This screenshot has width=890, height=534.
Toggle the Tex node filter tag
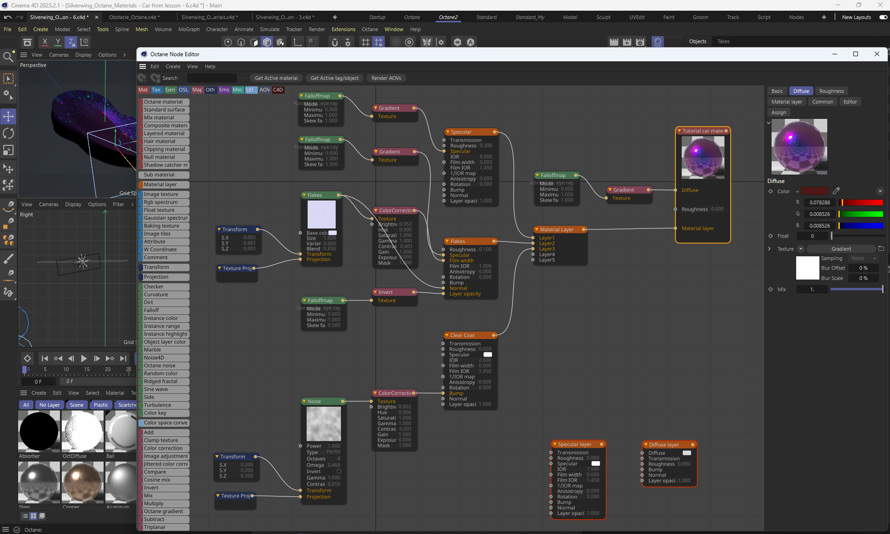point(156,90)
